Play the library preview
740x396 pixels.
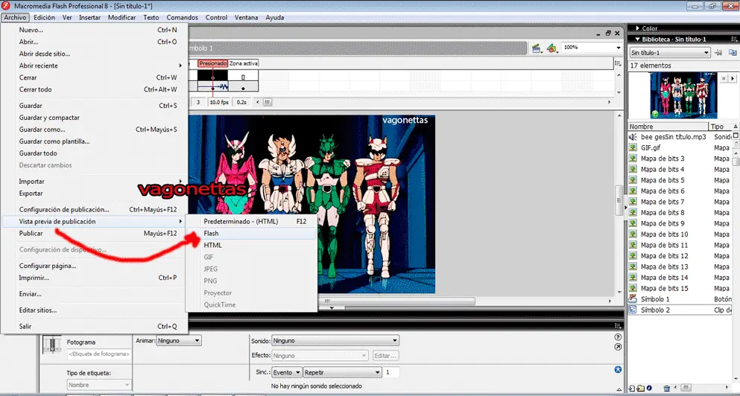coord(733,77)
